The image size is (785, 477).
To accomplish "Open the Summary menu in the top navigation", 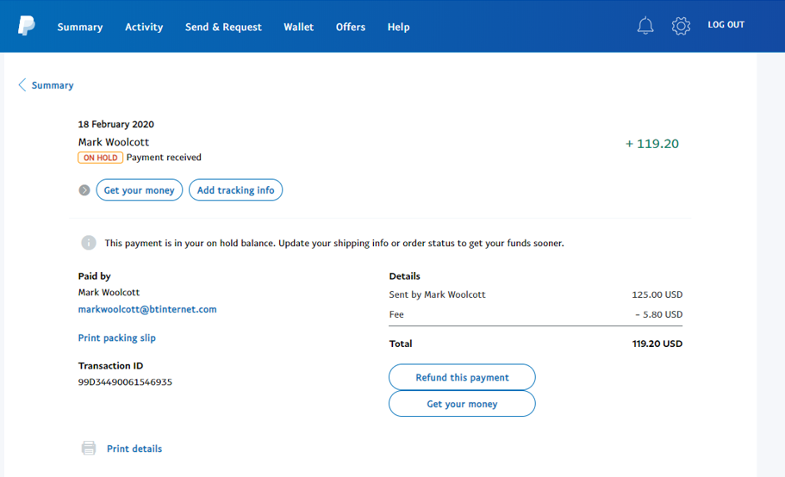I will coord(80,27).
